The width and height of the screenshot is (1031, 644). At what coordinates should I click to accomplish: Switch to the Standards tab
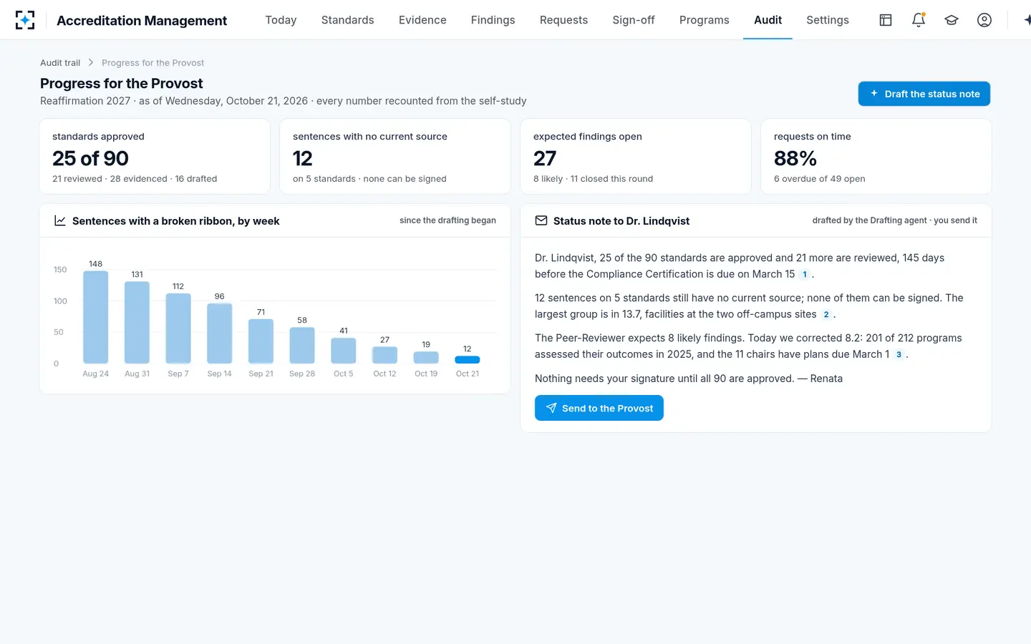(347, 20)
